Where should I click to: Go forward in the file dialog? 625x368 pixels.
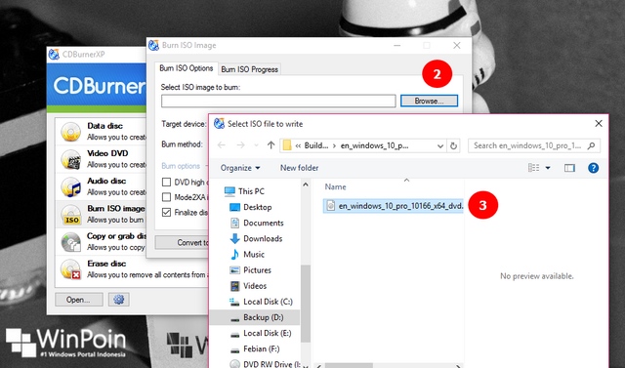[240, 145]
